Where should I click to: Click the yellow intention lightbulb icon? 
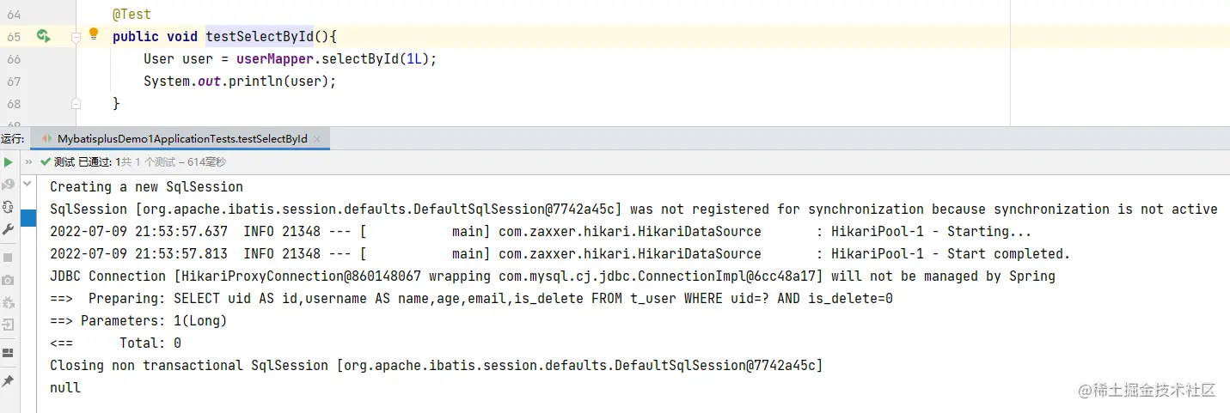[x=95, y=34]
